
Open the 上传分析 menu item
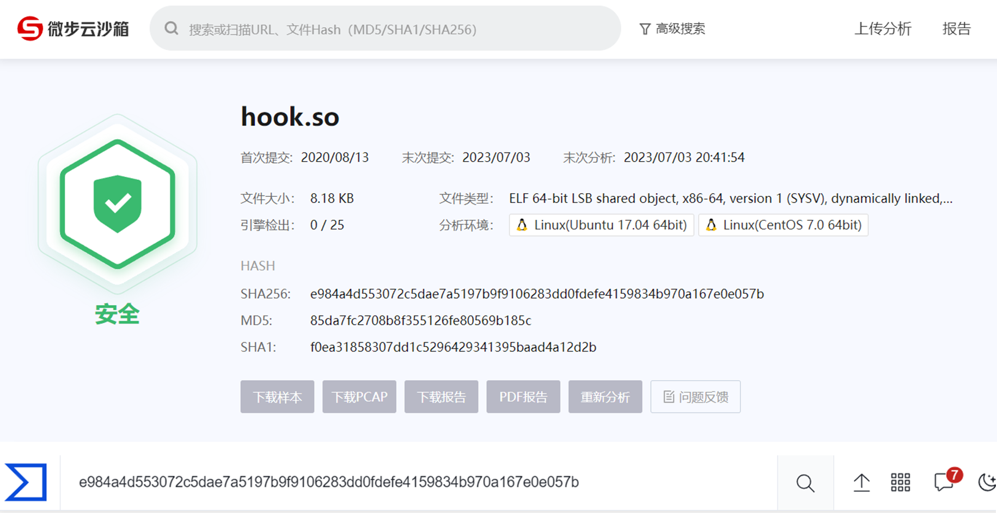(x=882, y=29)
